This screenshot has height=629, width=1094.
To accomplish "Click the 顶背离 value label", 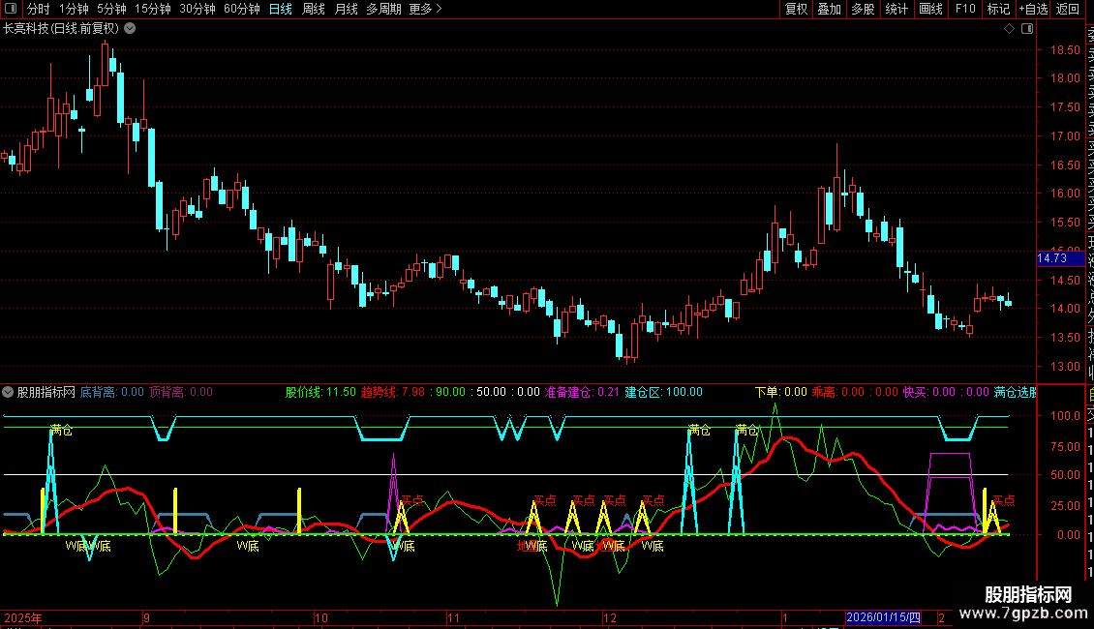I will [181, 392].
